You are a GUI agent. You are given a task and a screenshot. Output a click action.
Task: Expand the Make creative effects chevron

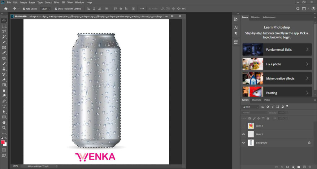[307, 78]
